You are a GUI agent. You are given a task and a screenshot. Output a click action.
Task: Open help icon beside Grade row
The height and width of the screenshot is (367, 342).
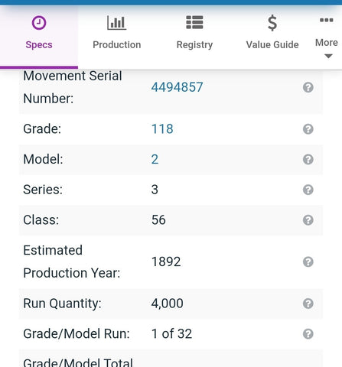(x=308, y=129)
